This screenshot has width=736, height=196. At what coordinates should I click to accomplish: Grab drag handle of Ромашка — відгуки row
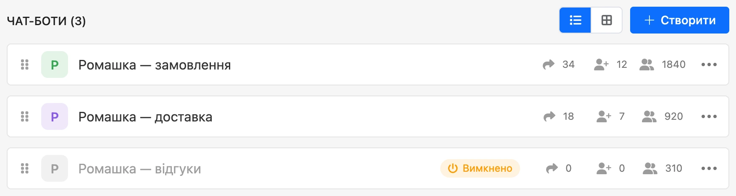tap(25, 168)
